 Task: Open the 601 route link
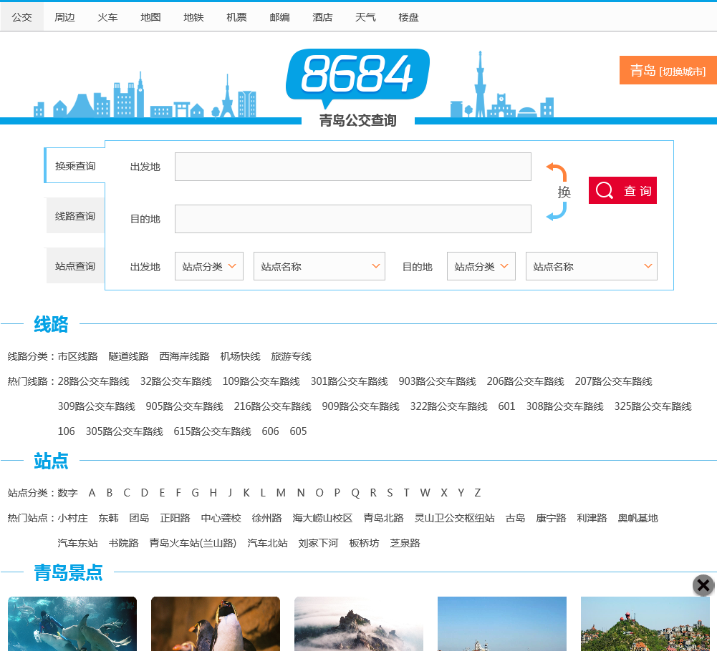click(506, 406)
